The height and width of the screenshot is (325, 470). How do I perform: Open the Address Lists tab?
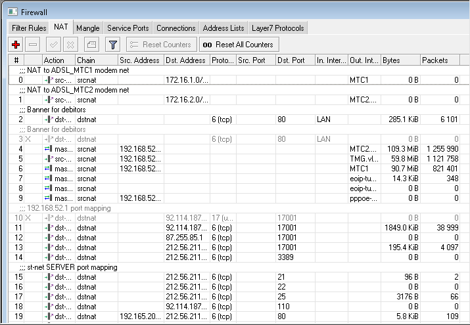click(223, 28)
